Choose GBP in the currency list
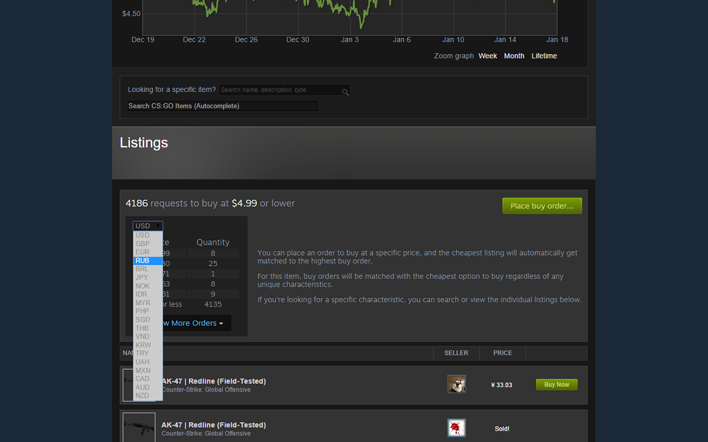 [x=148, y=244]
